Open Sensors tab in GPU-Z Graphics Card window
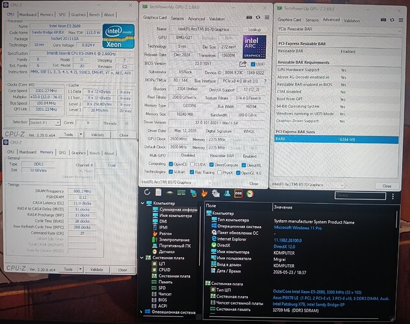 click(x=177, y=19)
